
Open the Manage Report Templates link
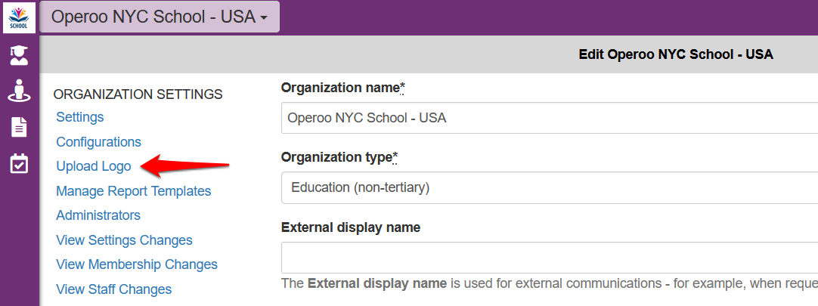(134, 191)
